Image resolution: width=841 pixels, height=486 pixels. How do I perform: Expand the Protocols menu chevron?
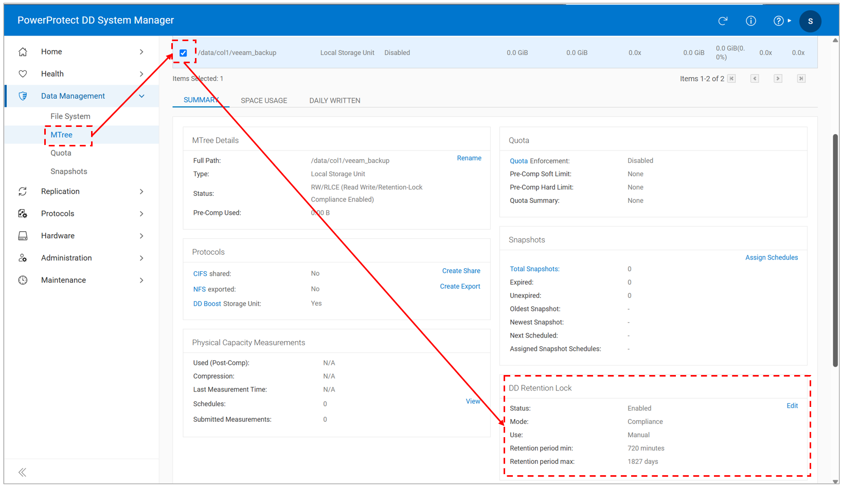141,214
